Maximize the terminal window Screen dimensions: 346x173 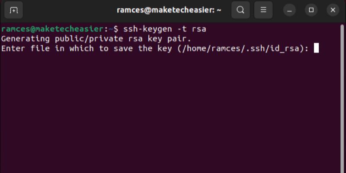(x=311, y=10)
